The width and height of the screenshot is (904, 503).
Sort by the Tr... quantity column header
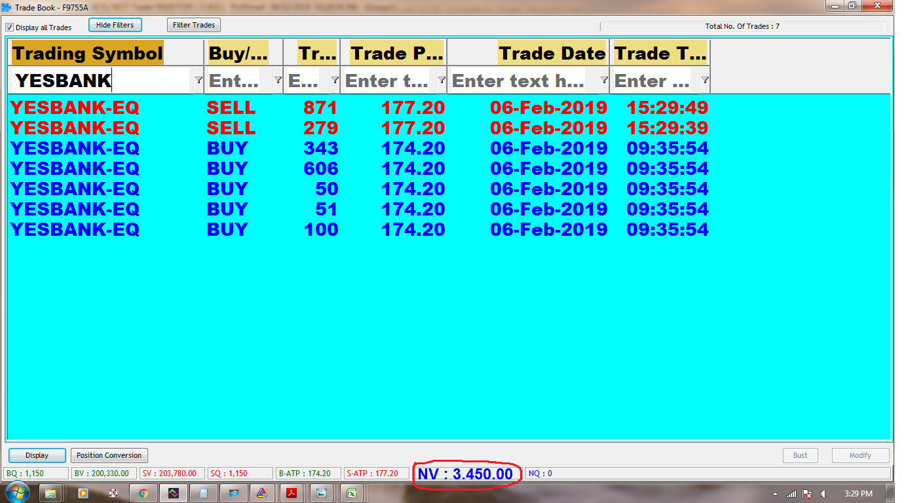pyautogui.click(x=312, y=53)
